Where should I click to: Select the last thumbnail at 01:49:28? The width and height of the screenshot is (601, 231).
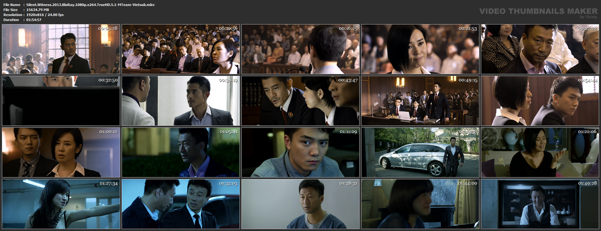(540, 204)
